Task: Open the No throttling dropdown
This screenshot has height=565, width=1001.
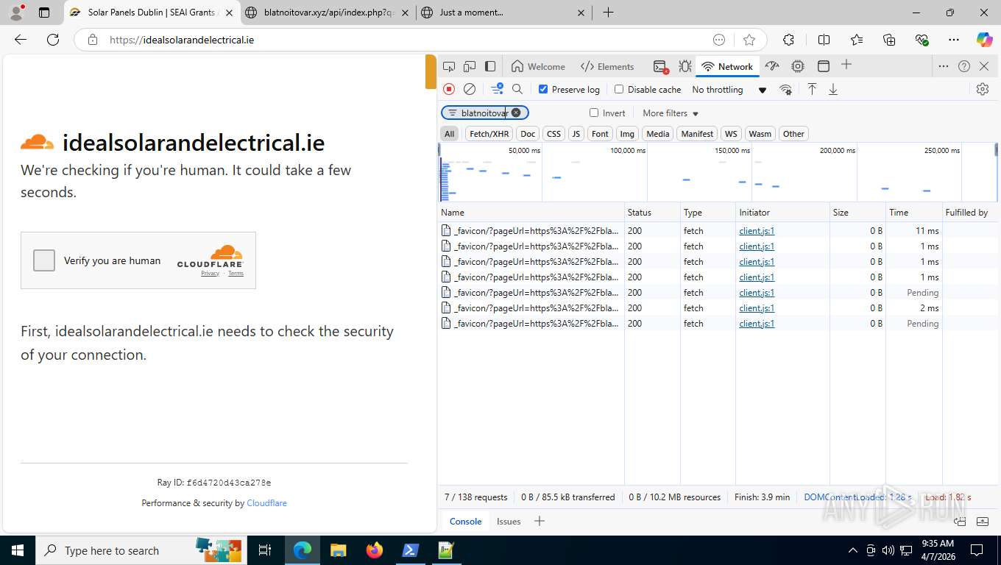Action: [729, 90]
